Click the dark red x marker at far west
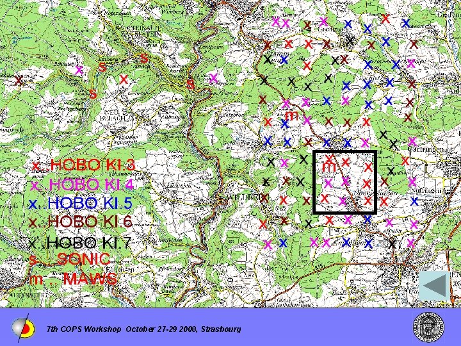Screen dimensions: 461x346 click(x=19, y=80)
